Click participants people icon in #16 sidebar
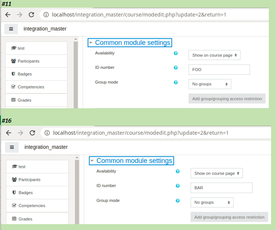The width and height of the screenshot is (276, 230). (14, 179)
